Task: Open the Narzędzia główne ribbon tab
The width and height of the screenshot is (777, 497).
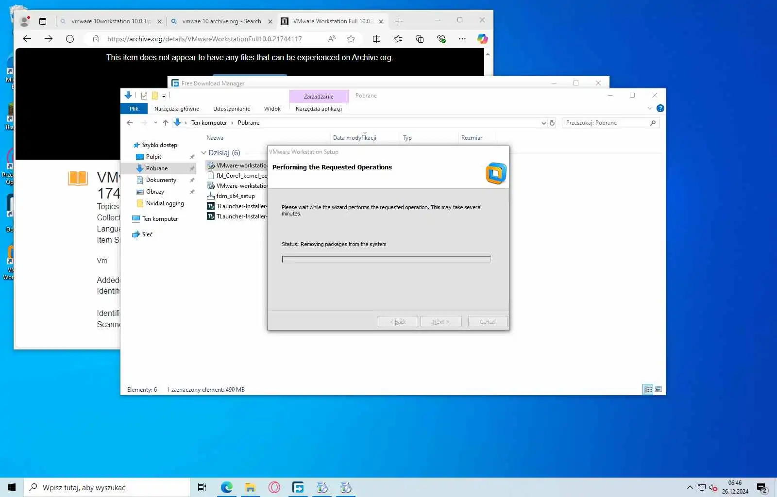Action: 177,109
